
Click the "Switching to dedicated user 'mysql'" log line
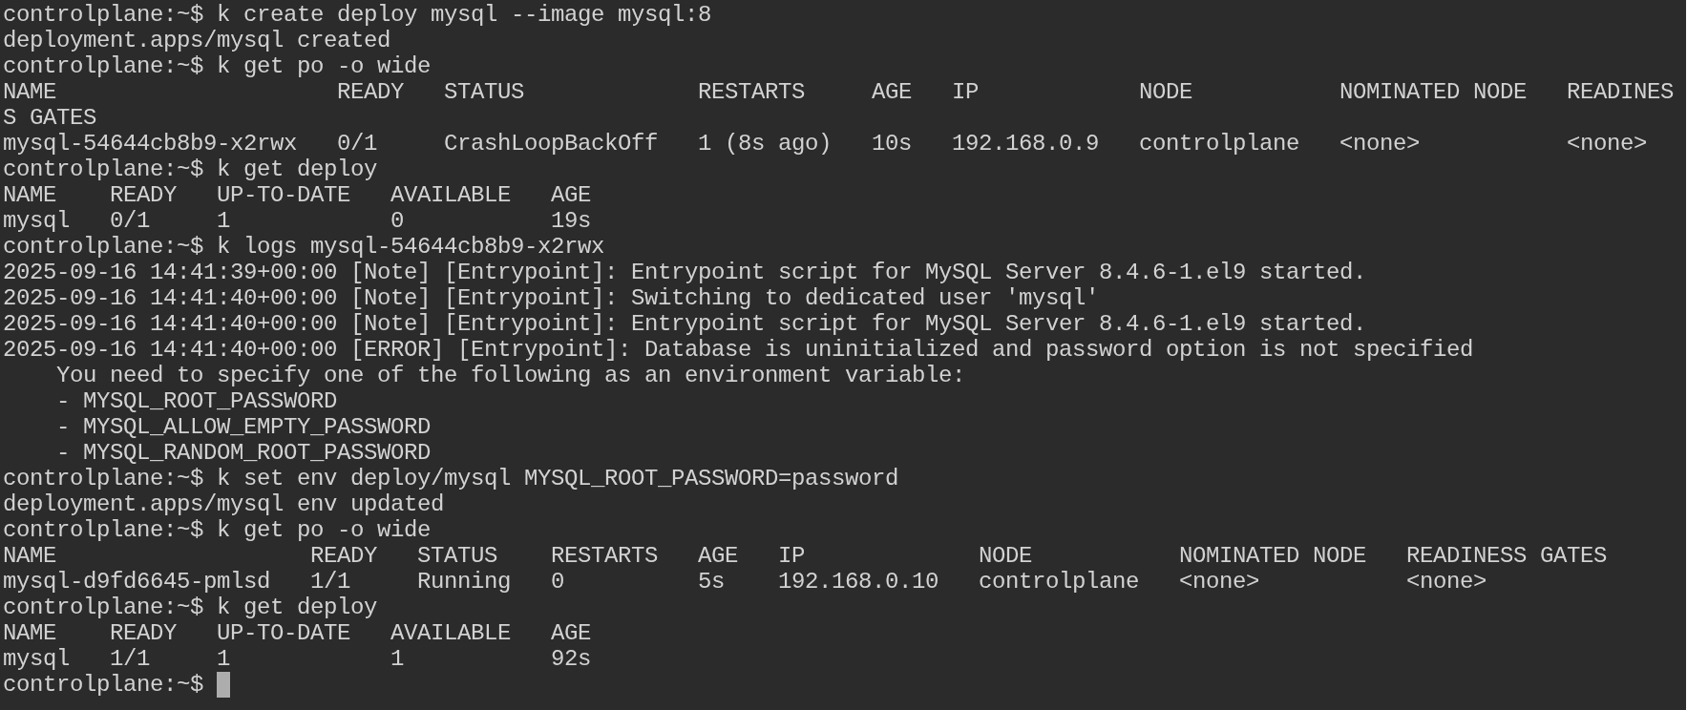(864, 298)
